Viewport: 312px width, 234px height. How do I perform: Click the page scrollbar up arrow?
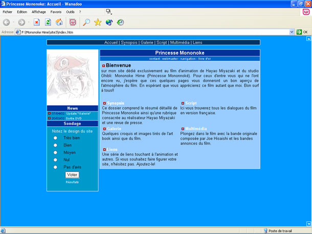[308, 38]
